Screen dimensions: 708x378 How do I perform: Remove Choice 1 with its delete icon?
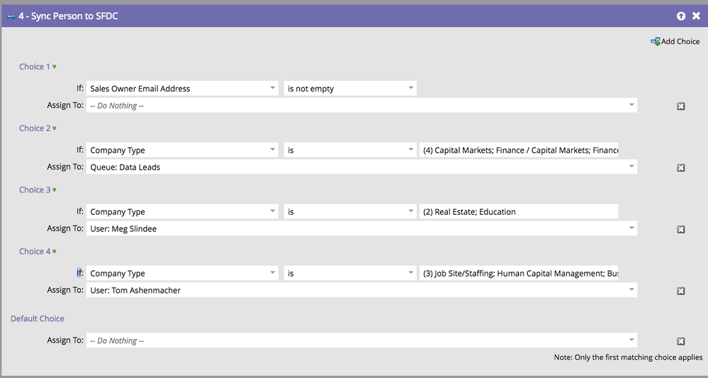point(681,106)
